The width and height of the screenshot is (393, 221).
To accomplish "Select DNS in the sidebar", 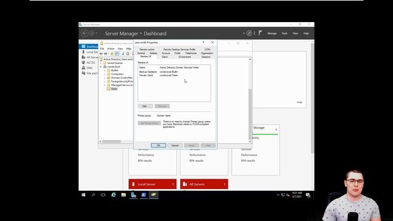I will 87,68.
